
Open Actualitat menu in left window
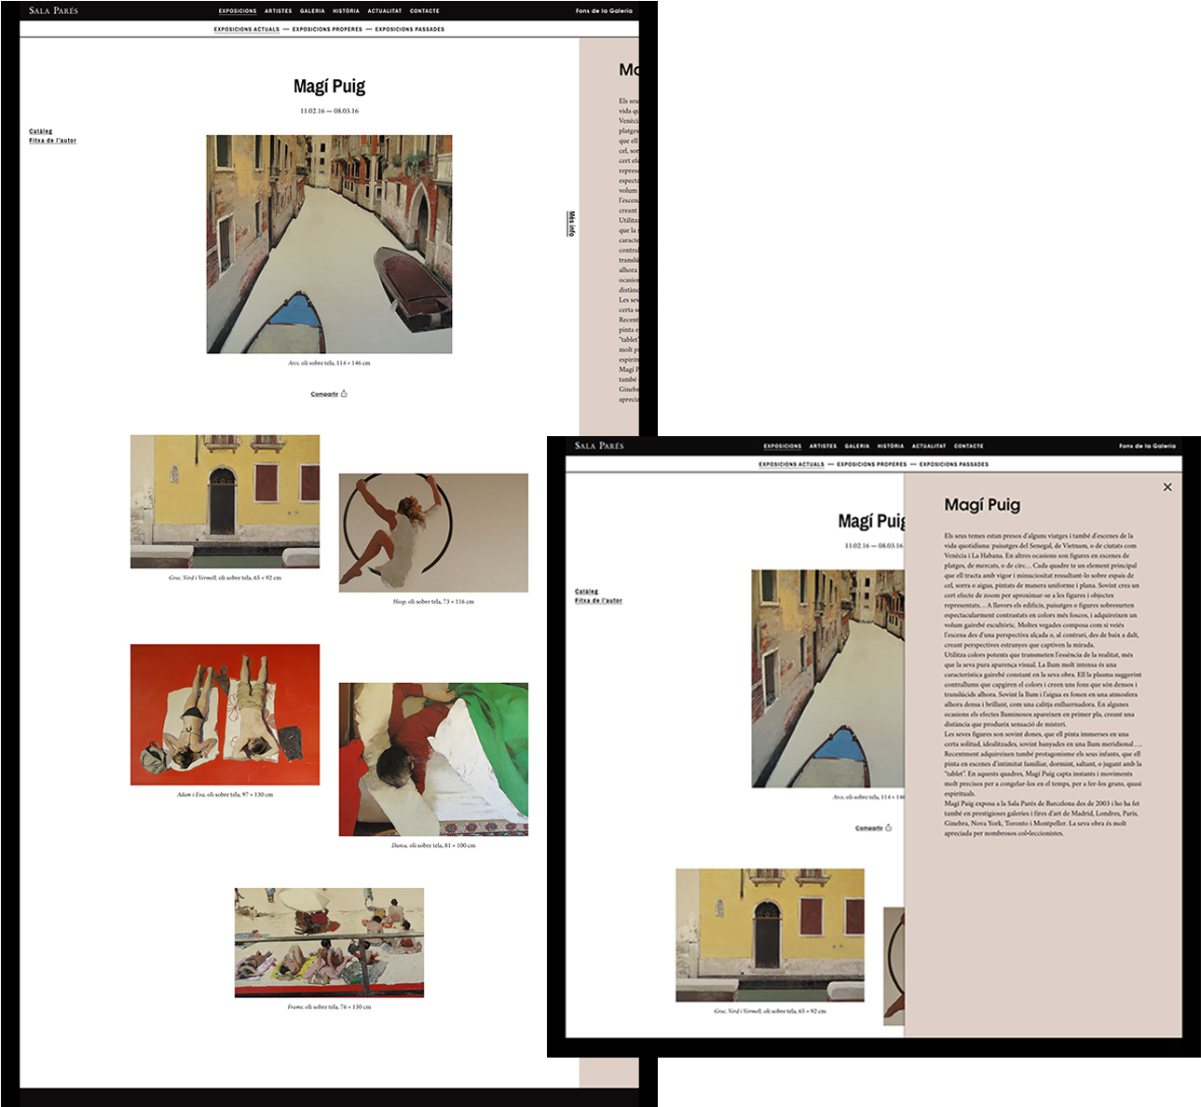point(385,11)
